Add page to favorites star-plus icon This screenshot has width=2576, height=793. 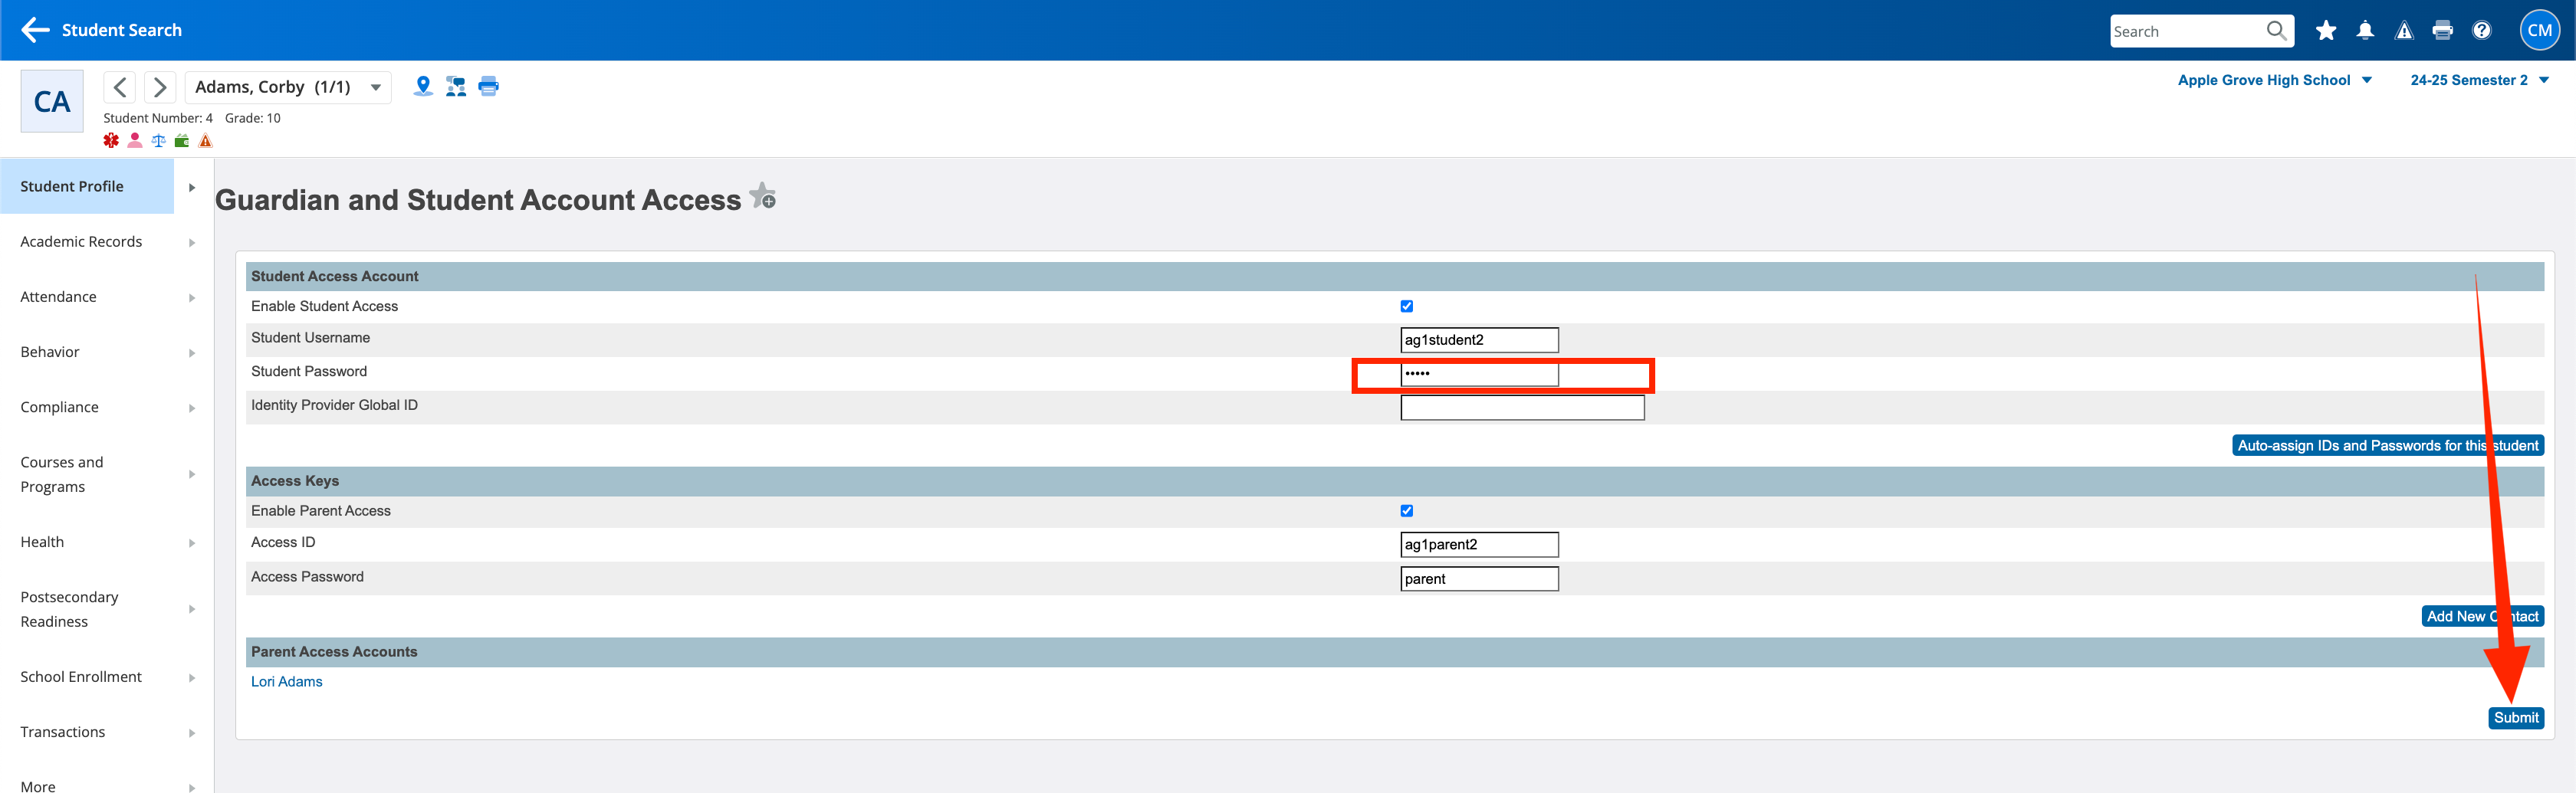click(x=763, y=195)
